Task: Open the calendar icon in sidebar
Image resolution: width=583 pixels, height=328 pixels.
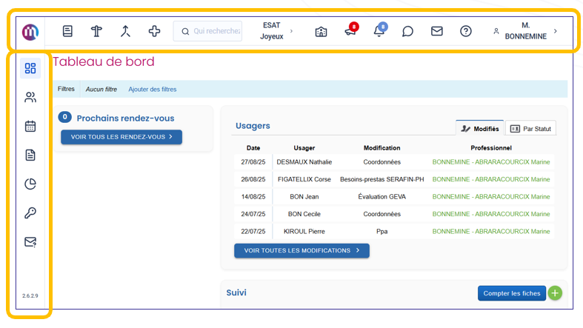Action: coord(30,127)
